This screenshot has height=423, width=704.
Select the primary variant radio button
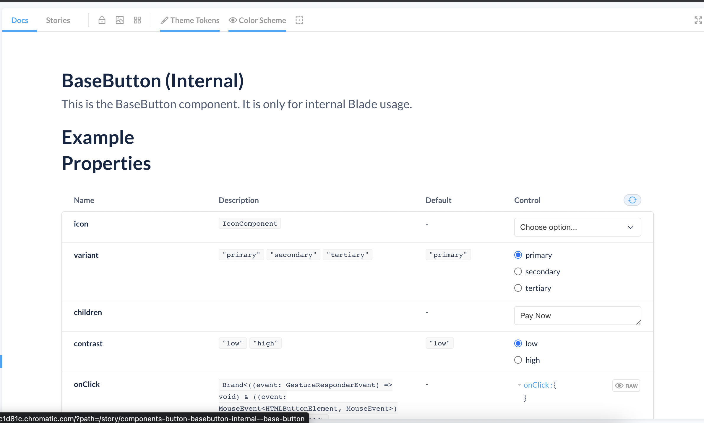coord(518,255)
